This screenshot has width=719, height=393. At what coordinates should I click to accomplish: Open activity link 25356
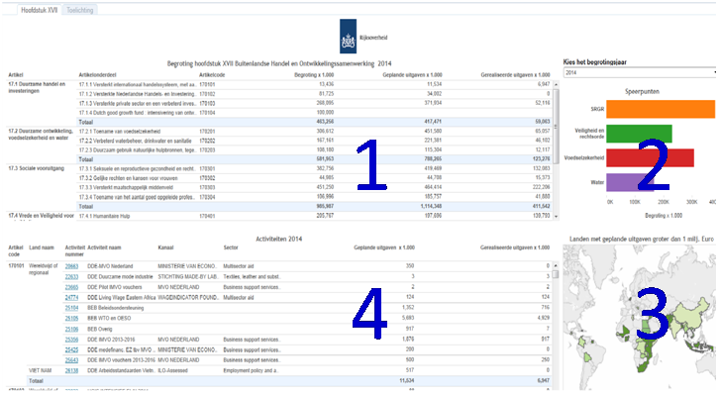[71, 340]
